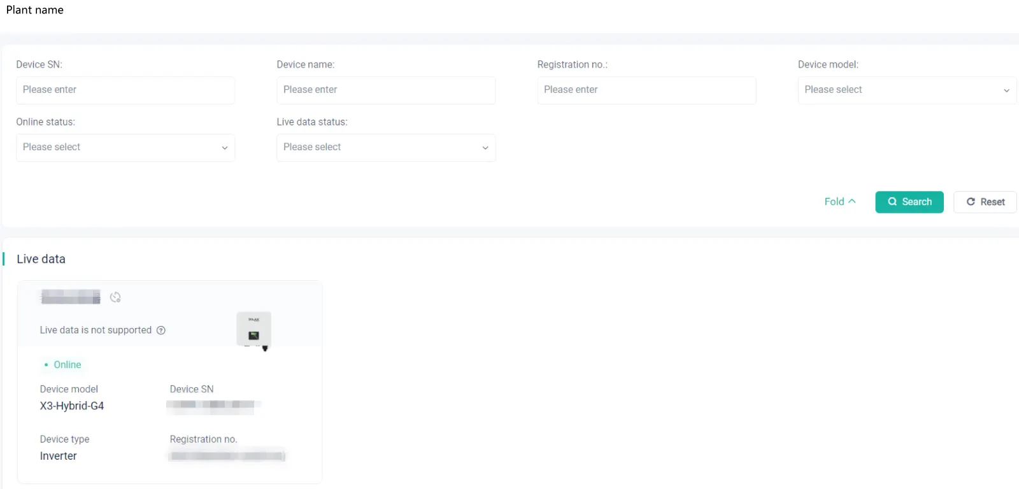Click the chevron arrow in Device model dropdown
Image resolution: width=1019 pixels, height=489 pixels.
click(1006, 90)
